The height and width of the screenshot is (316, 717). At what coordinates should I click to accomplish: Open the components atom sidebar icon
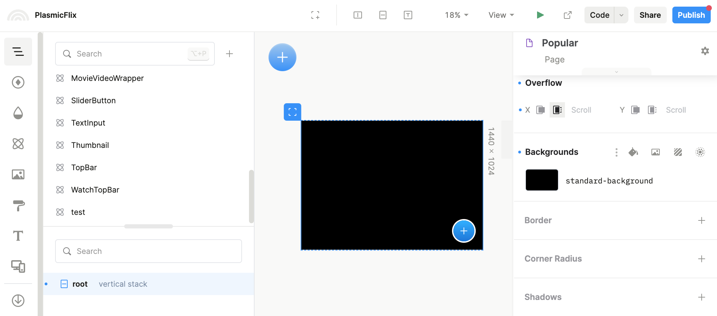coord(18,144)
